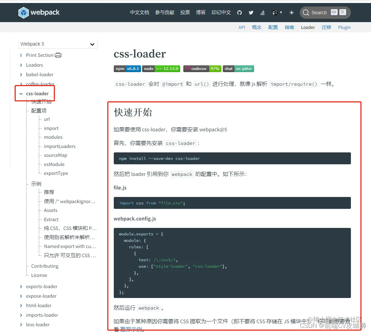Viewport: 371px width, 332px height.
Task: Expand the expose-loader section
Action: 21,296
